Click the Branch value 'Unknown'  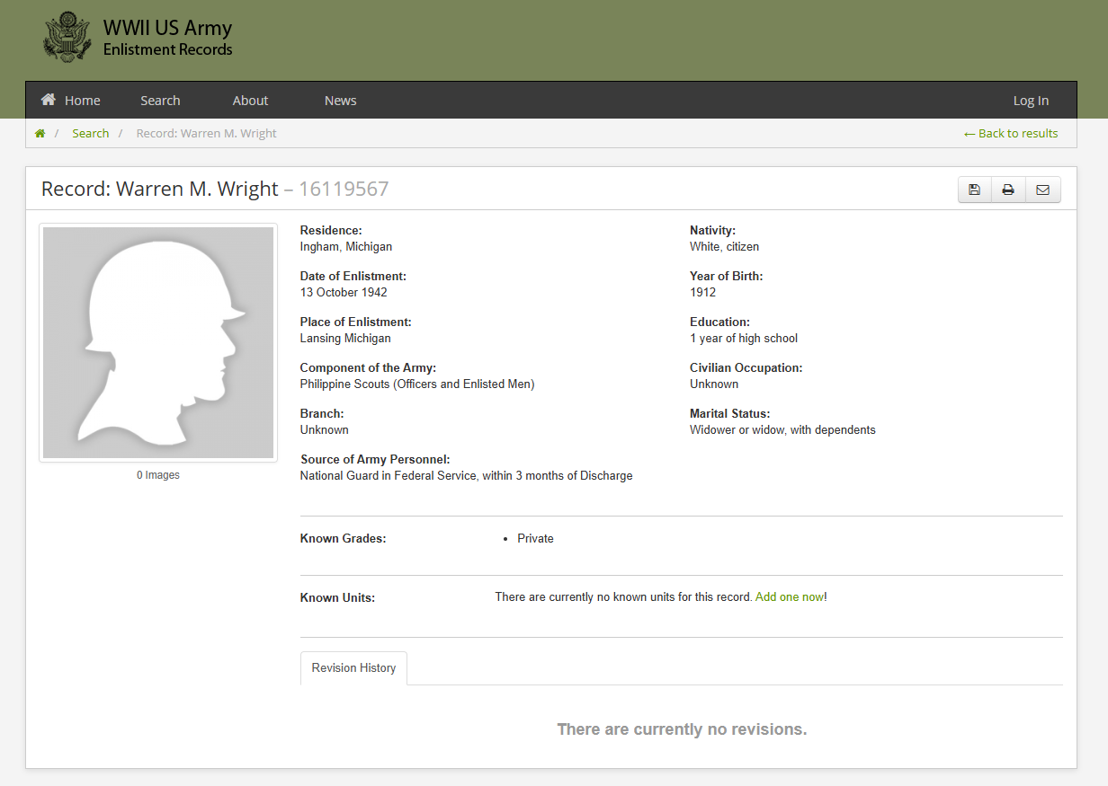(x=324, y=429)
